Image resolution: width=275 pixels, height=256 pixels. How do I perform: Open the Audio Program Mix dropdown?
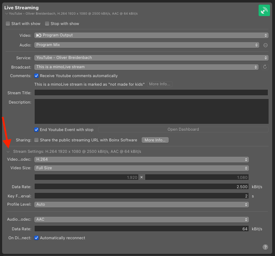[147, 45]
